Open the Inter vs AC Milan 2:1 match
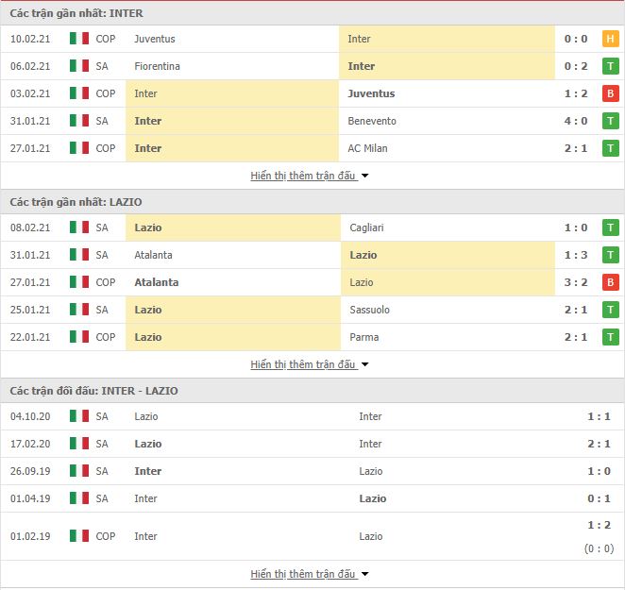The width and height of the screenshot is (625, 590). pyautogui.click(x=312, y=148)
